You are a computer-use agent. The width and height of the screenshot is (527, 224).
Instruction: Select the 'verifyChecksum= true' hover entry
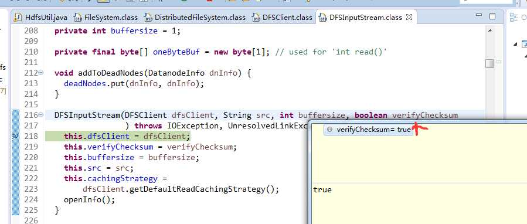pyautogui.click(x=368, y=130)
